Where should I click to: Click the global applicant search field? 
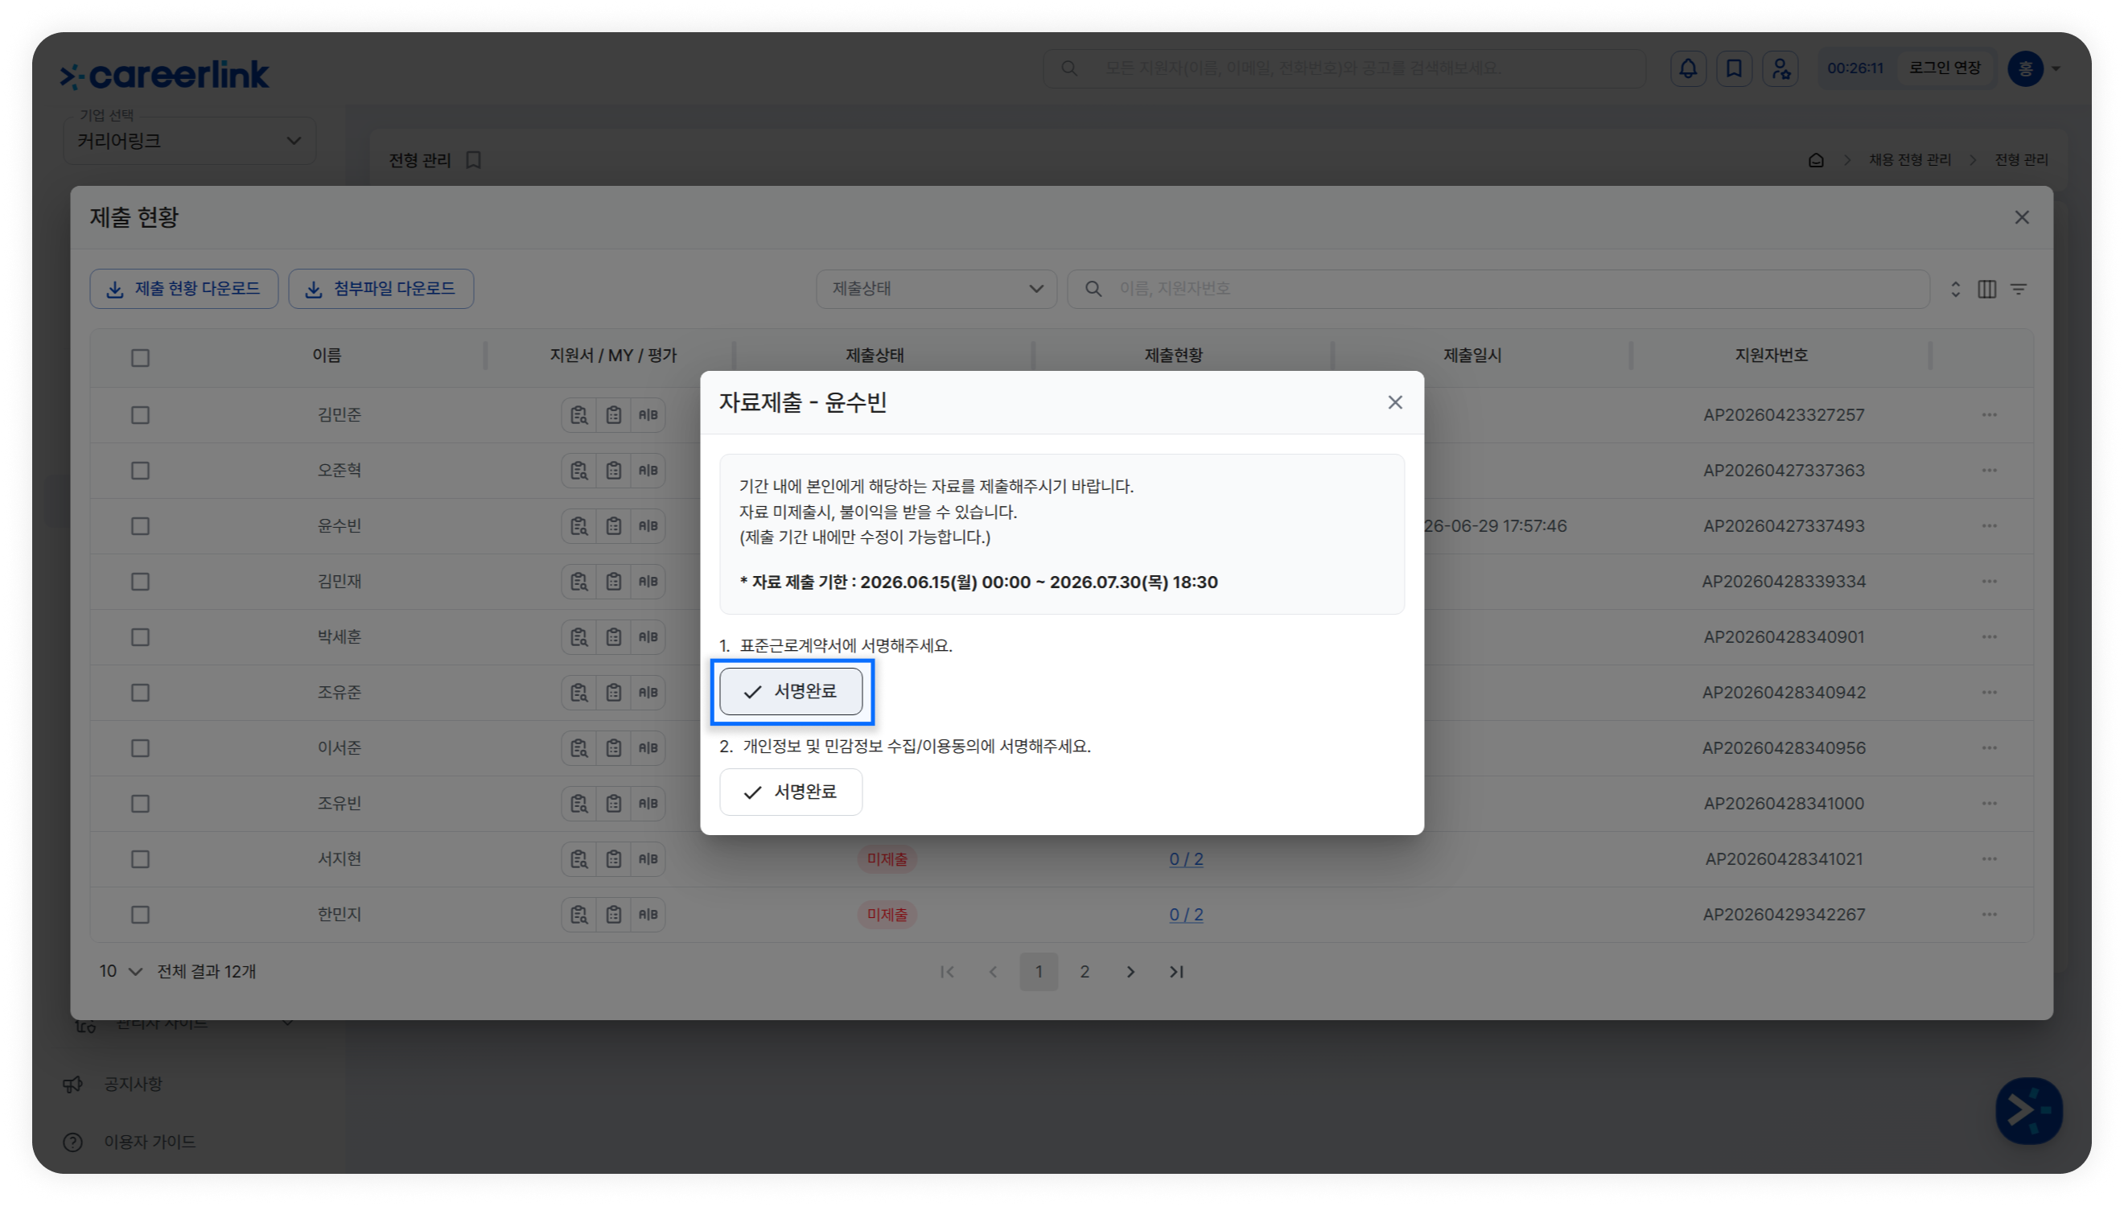(x=1344, y=68)
